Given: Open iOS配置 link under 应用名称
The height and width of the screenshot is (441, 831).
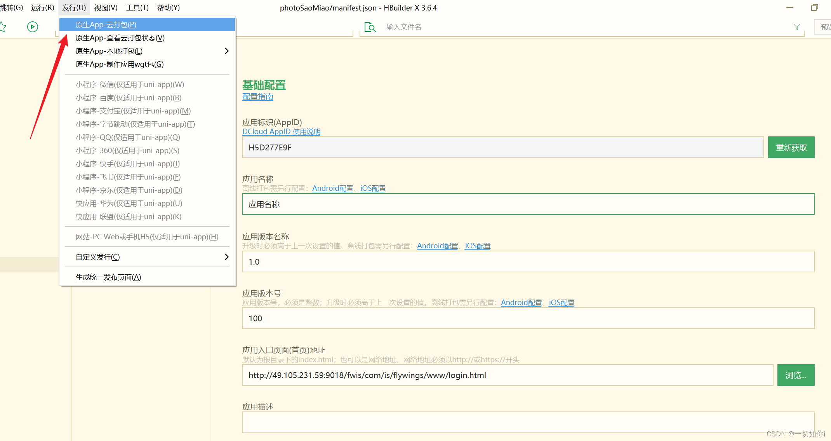Looking at the screenshot, I should [x=373, y=188].
